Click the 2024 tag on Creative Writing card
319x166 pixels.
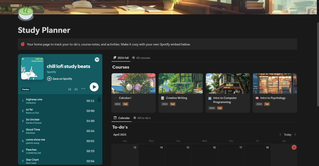tap(165, 104)
